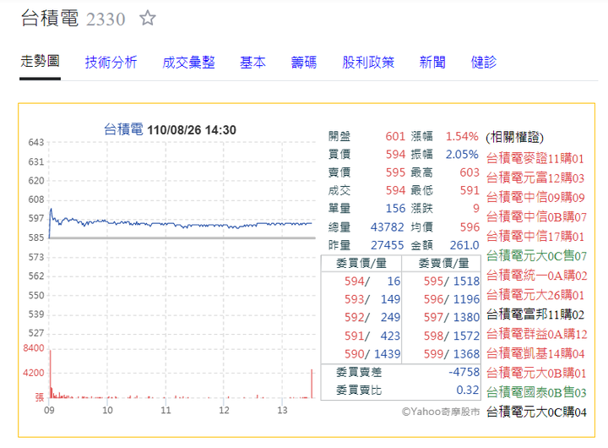Select the 健診 tab

click(484, 62)
